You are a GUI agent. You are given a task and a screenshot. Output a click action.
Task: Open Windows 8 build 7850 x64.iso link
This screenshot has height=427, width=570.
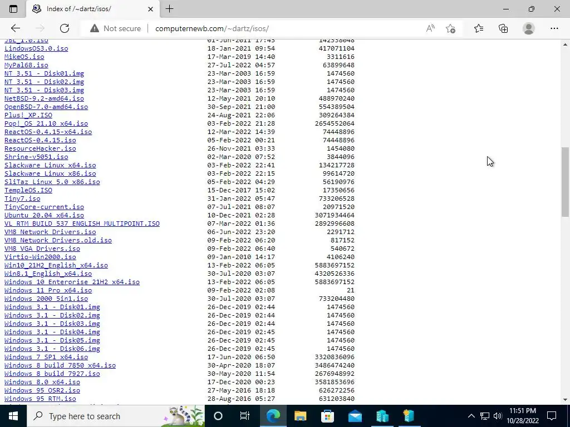coord(60,366)
